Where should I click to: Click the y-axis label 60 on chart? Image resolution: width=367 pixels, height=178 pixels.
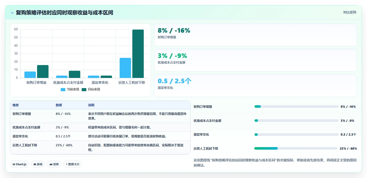[x=16, y=29]
